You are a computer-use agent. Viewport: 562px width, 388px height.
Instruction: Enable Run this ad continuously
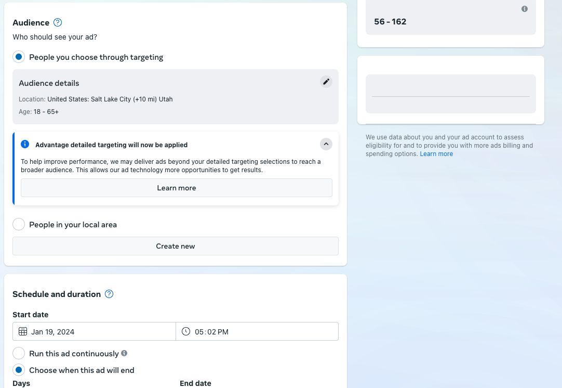tap(19, 353)
